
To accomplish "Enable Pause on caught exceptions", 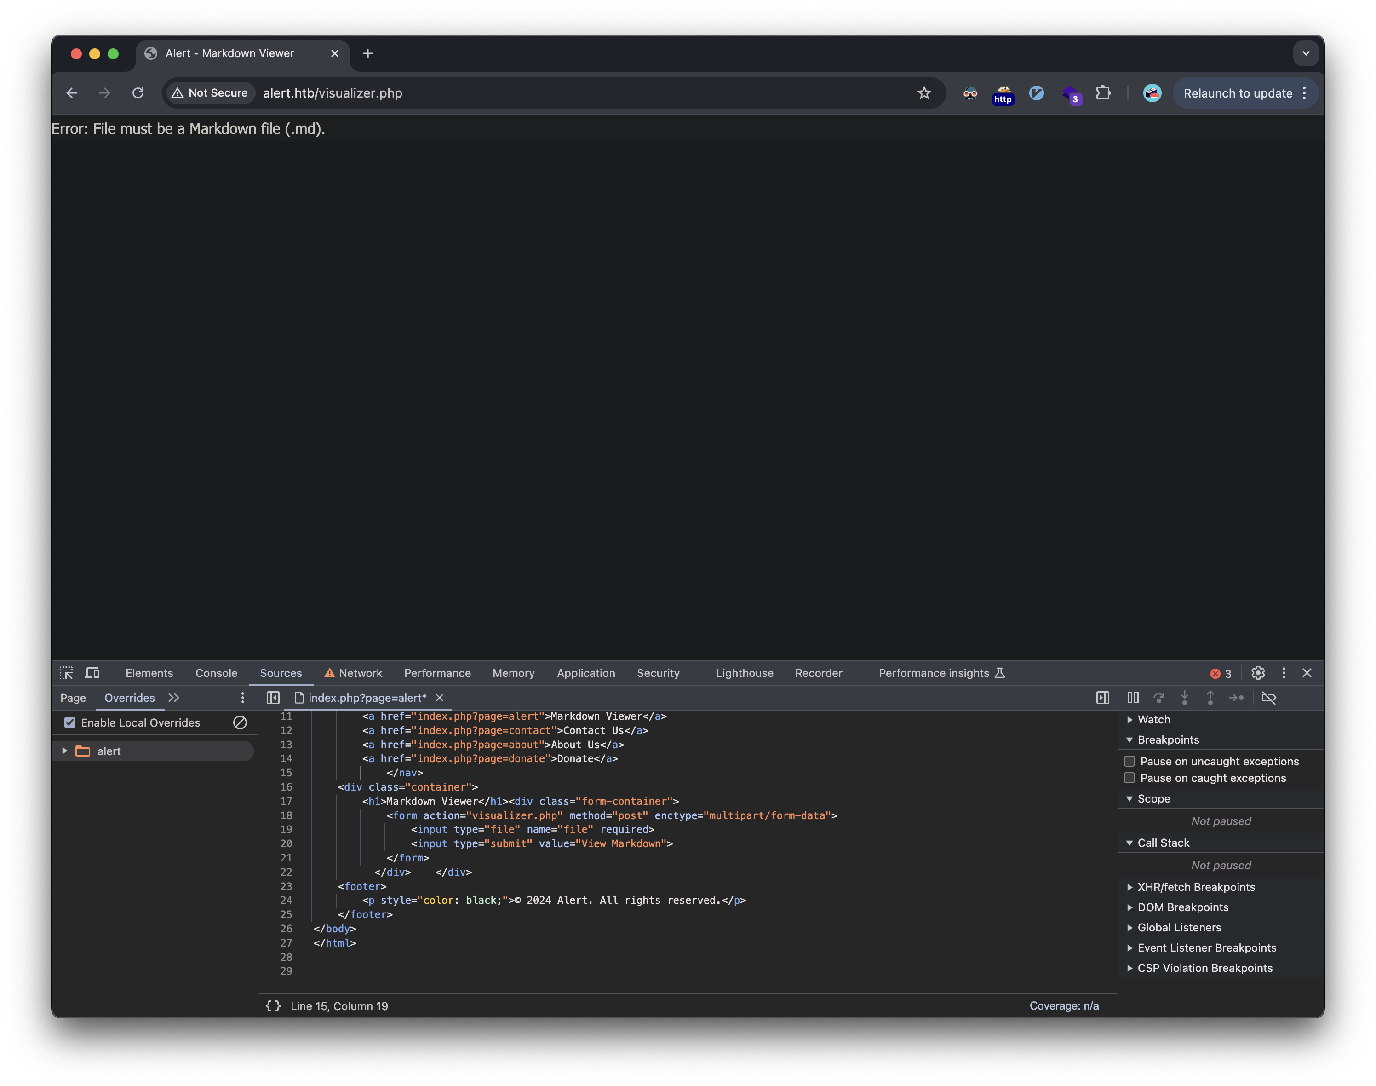I will click(1129, 778).
